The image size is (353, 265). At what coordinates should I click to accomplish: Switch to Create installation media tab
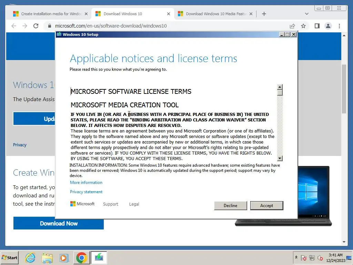click(x=50, y=14)
